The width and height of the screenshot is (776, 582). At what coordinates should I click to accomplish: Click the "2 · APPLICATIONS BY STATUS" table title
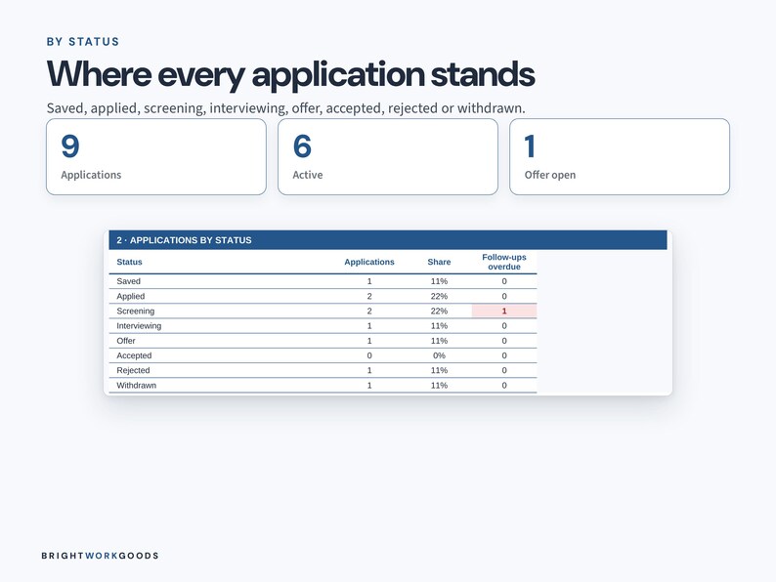[x=184, y=240]
